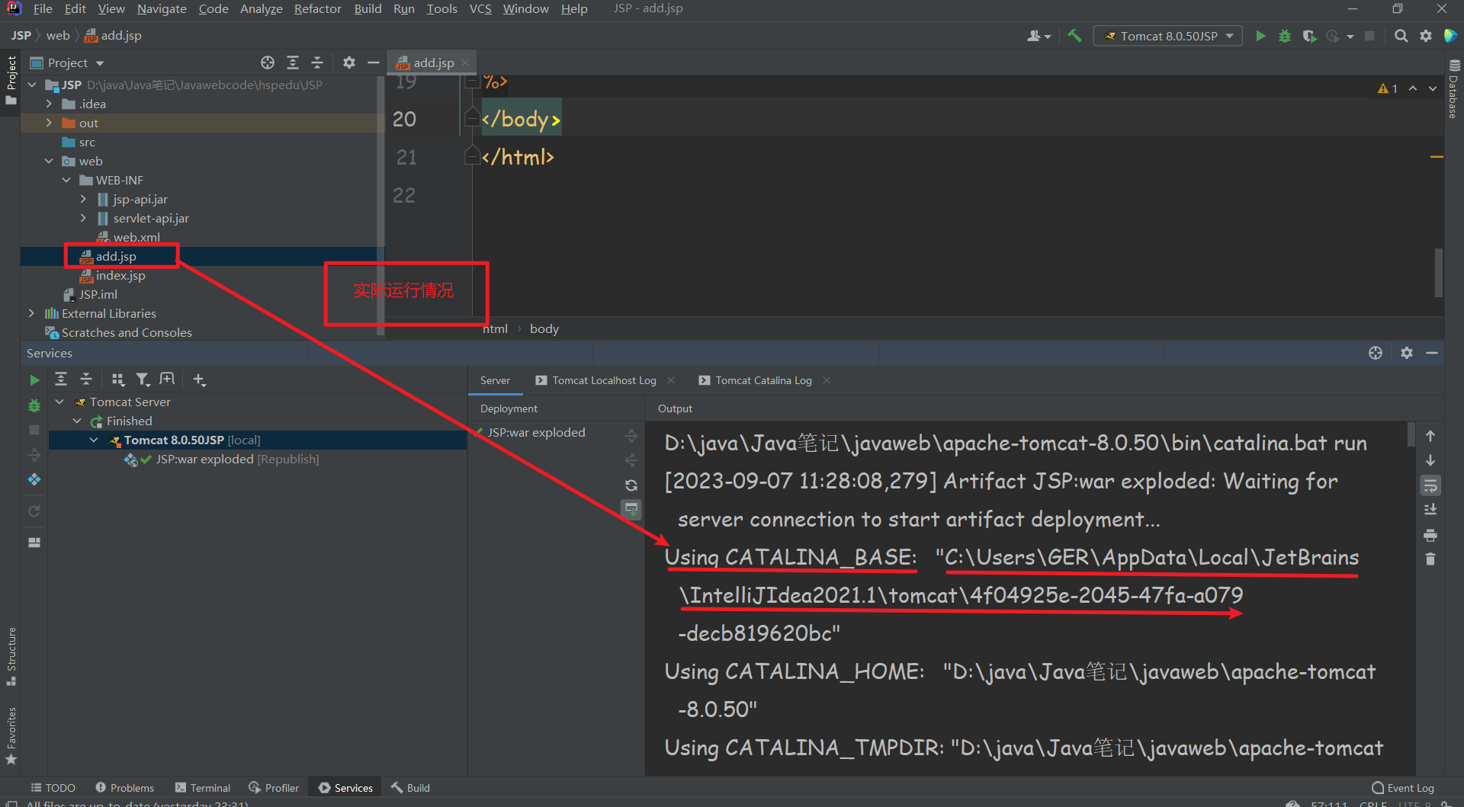Screen dimensions: 1464x807
Task: Toggle the Services tool window button
Action: [x=346, y=788]
